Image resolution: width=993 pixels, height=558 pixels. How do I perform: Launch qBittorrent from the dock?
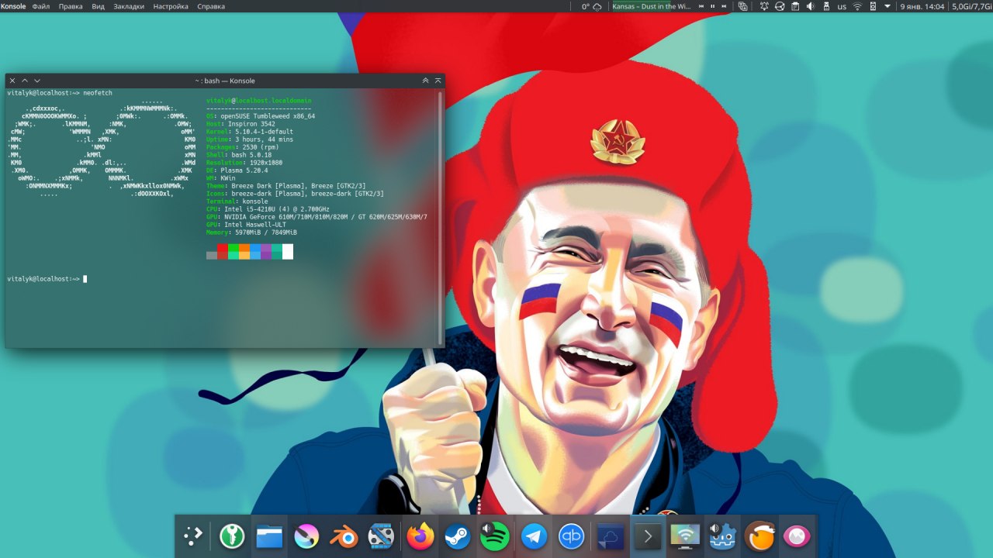(572, 536)
